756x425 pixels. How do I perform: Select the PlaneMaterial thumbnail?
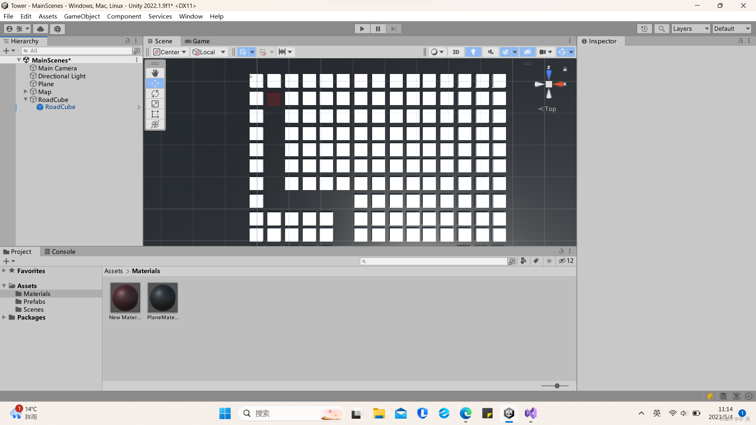(163, 298)
